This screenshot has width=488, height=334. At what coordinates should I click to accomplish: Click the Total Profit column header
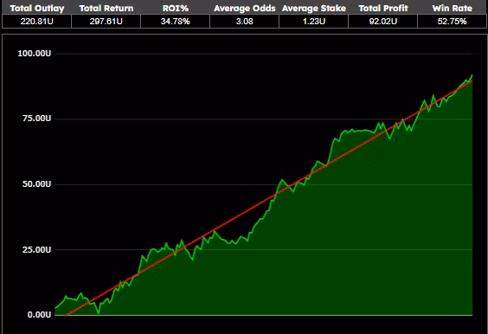pyautogui.click(x=383, y=8)
